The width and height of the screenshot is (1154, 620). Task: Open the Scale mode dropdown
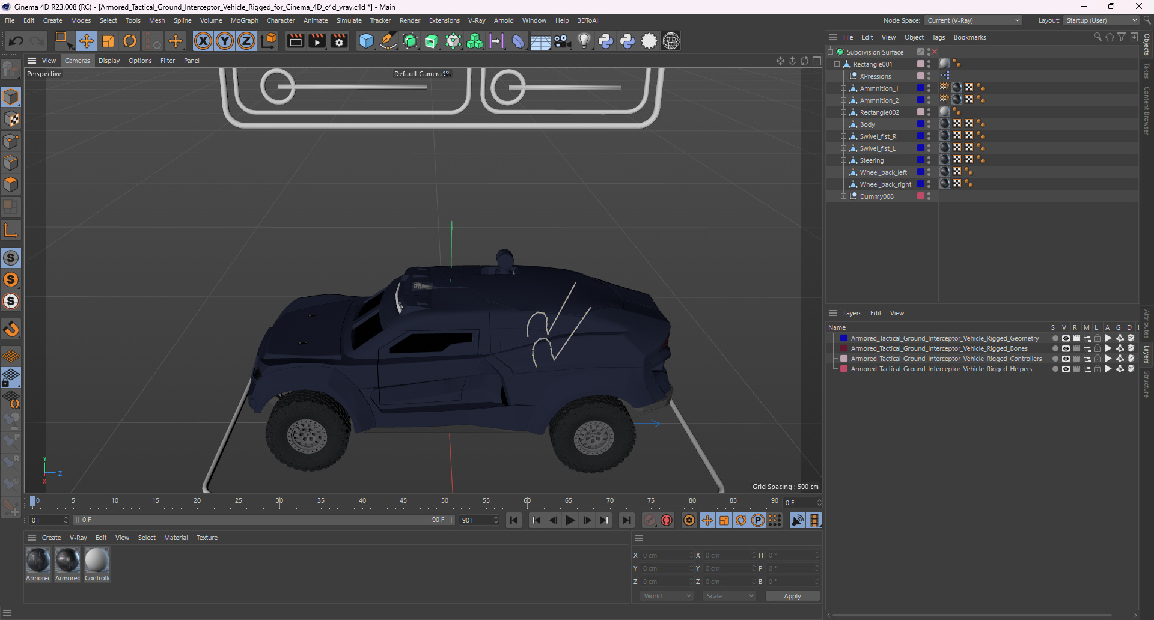click(729, 596)
